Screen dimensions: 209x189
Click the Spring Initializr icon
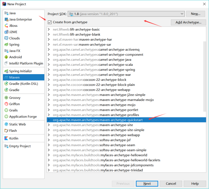[6, 71]
